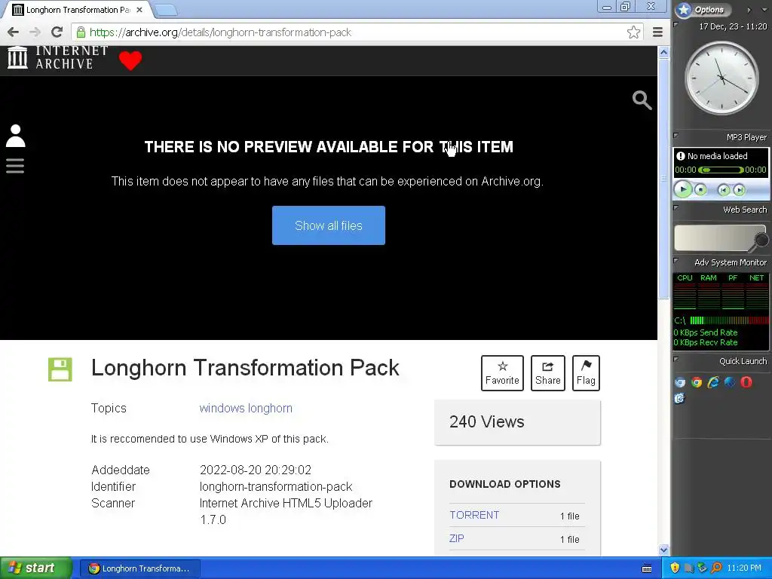Click the 240 Views text
772x579 pixels.
[x=486, y=422]
